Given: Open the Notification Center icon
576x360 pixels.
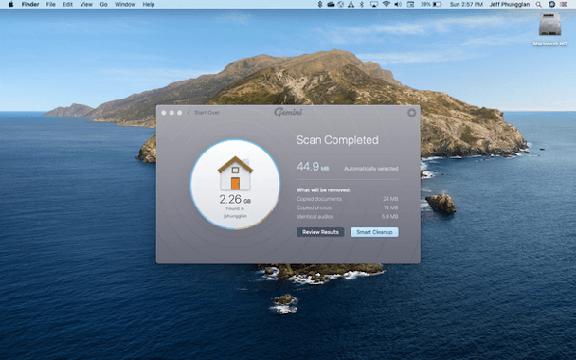Looking at the screenshot, I should point(564,5).
